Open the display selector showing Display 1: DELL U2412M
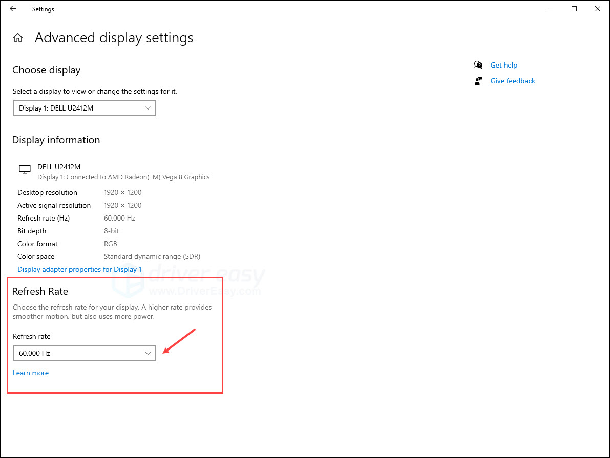This screenshot has height=458, width=610. 84,108
